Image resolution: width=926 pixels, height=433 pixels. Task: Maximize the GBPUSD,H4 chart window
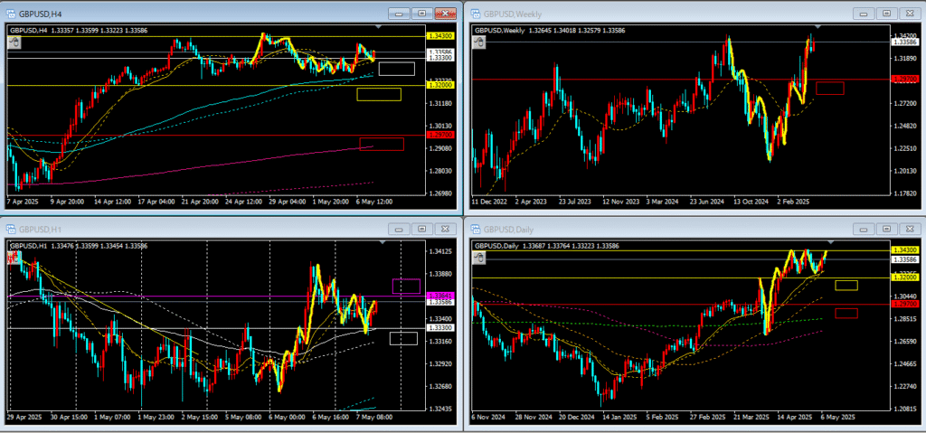[x=422, y=13]
